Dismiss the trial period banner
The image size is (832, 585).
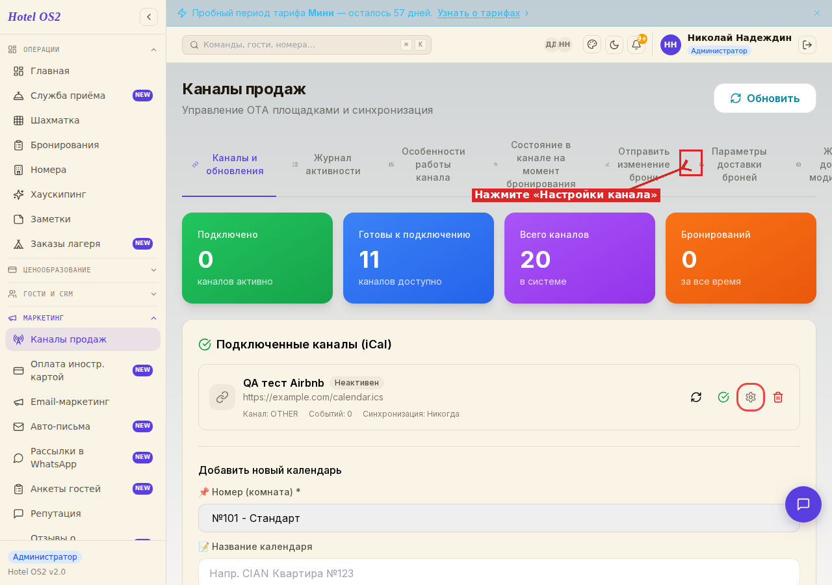tap(817, 13)
